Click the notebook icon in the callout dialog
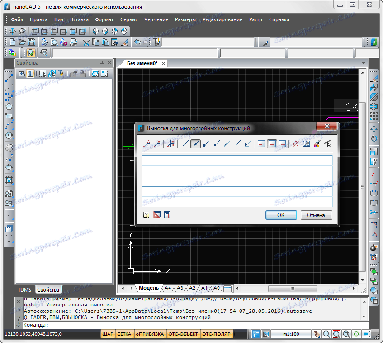 point(306,144)
